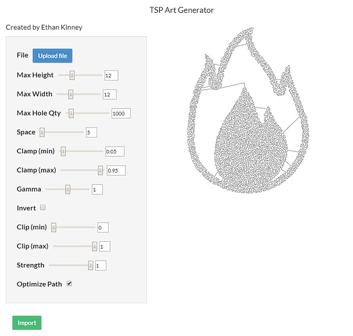Click the Space slider handle

coord(42,132)
